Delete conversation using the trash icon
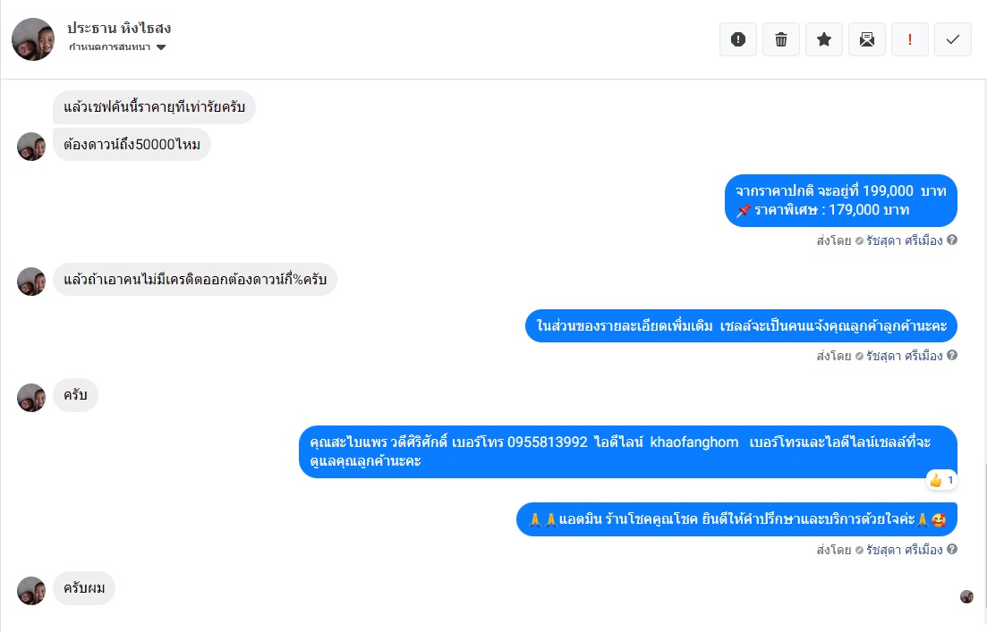Image resolution: width=987 pixels, height=632 pixels. point(781,39)
